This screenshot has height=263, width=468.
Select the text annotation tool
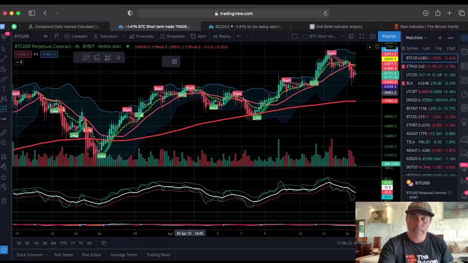point(4,89)
